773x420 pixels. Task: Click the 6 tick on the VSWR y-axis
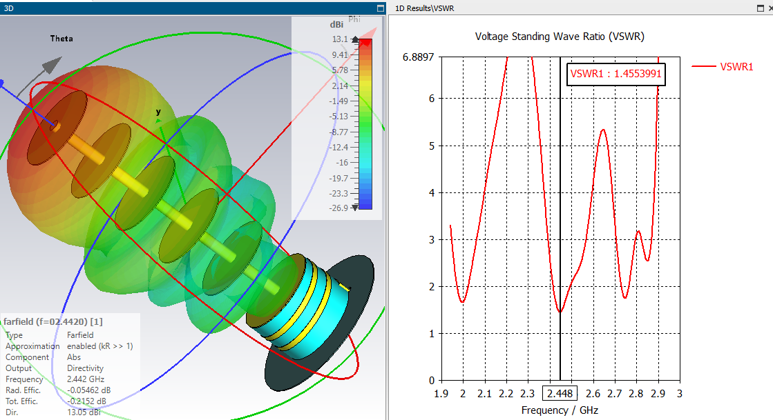point(432,99)
